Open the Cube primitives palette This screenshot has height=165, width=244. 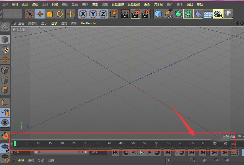tap(158, 14)
